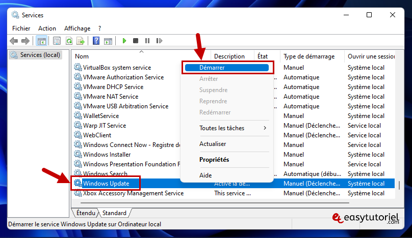
Task: Toggle the console tree pane icon
Action: 41,41
